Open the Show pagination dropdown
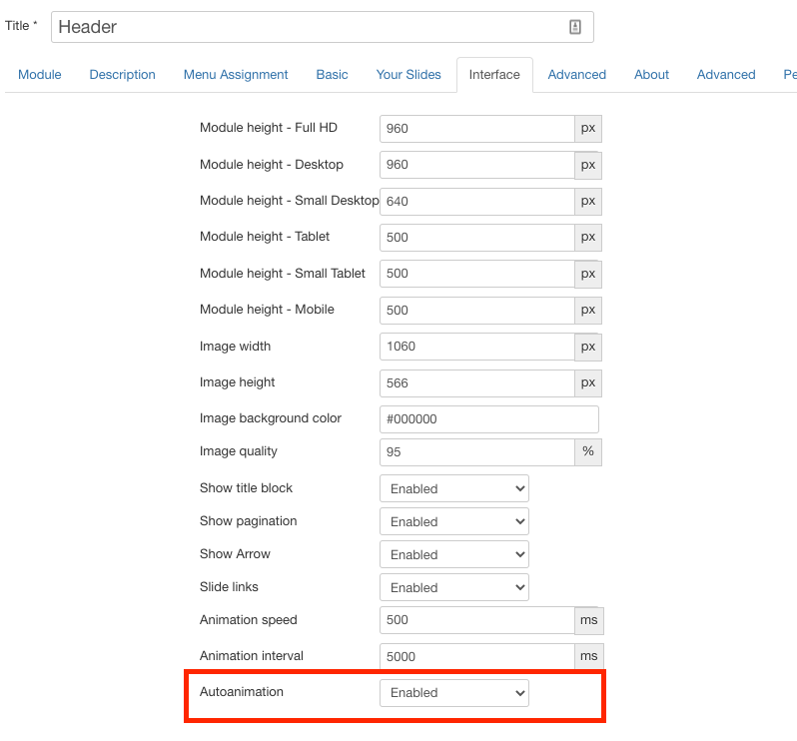This screenshot has width=797, height=741. [x=453, y=522]
